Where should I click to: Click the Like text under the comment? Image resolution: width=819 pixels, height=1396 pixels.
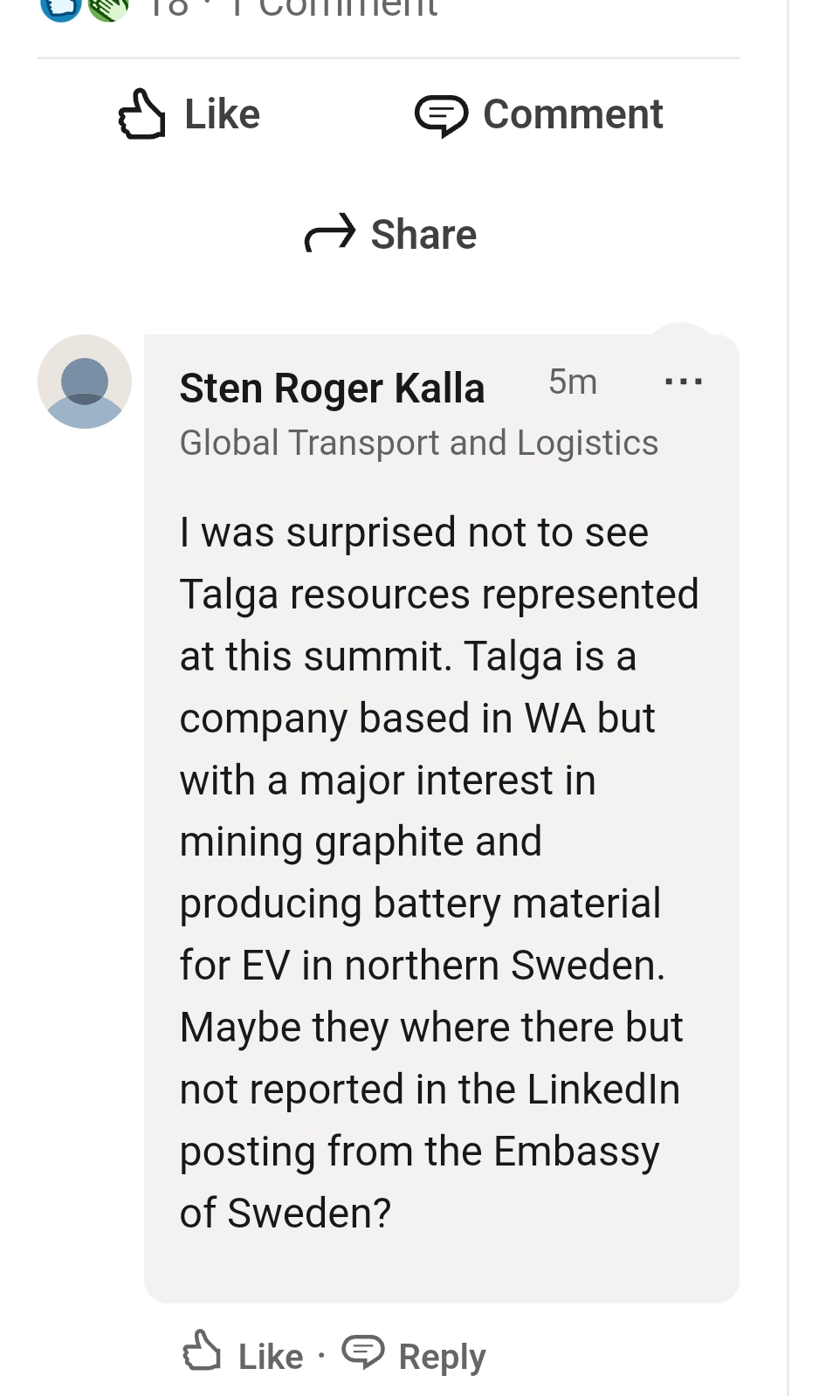271,1357
